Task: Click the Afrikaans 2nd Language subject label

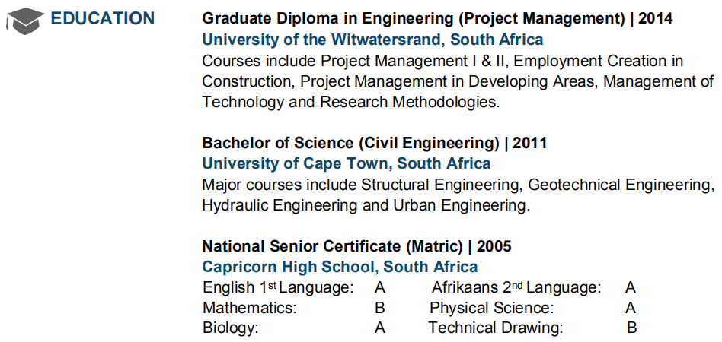Action: 516,288
